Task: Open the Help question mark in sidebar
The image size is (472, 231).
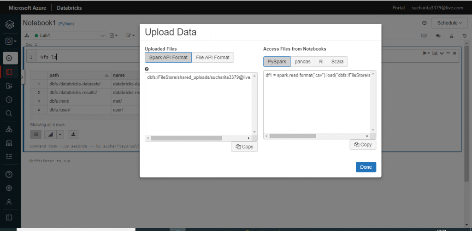Action: (x=9, y=174)
